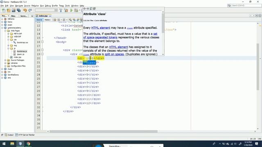Open Google Chrome from the taskbar
The width and height of the screenshot is (262, 147).
[x=28, y=144]
